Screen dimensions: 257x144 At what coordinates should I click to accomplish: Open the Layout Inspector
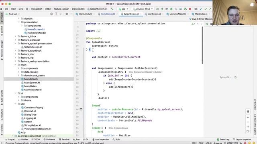coord(242,140)
